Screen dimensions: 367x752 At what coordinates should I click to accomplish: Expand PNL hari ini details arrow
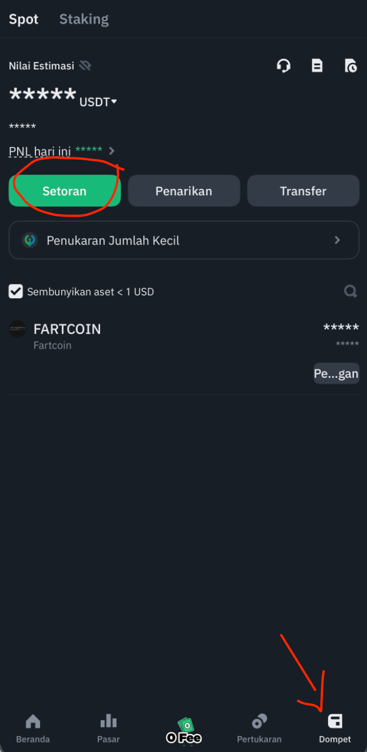(112, 151)
